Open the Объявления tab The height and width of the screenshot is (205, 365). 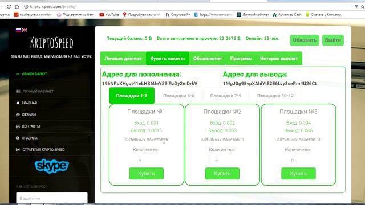pos(207,58)
